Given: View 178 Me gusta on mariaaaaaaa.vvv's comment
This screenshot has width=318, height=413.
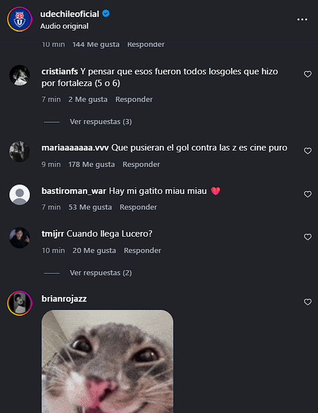Looking at the screenshot, I should pos(91,165).
